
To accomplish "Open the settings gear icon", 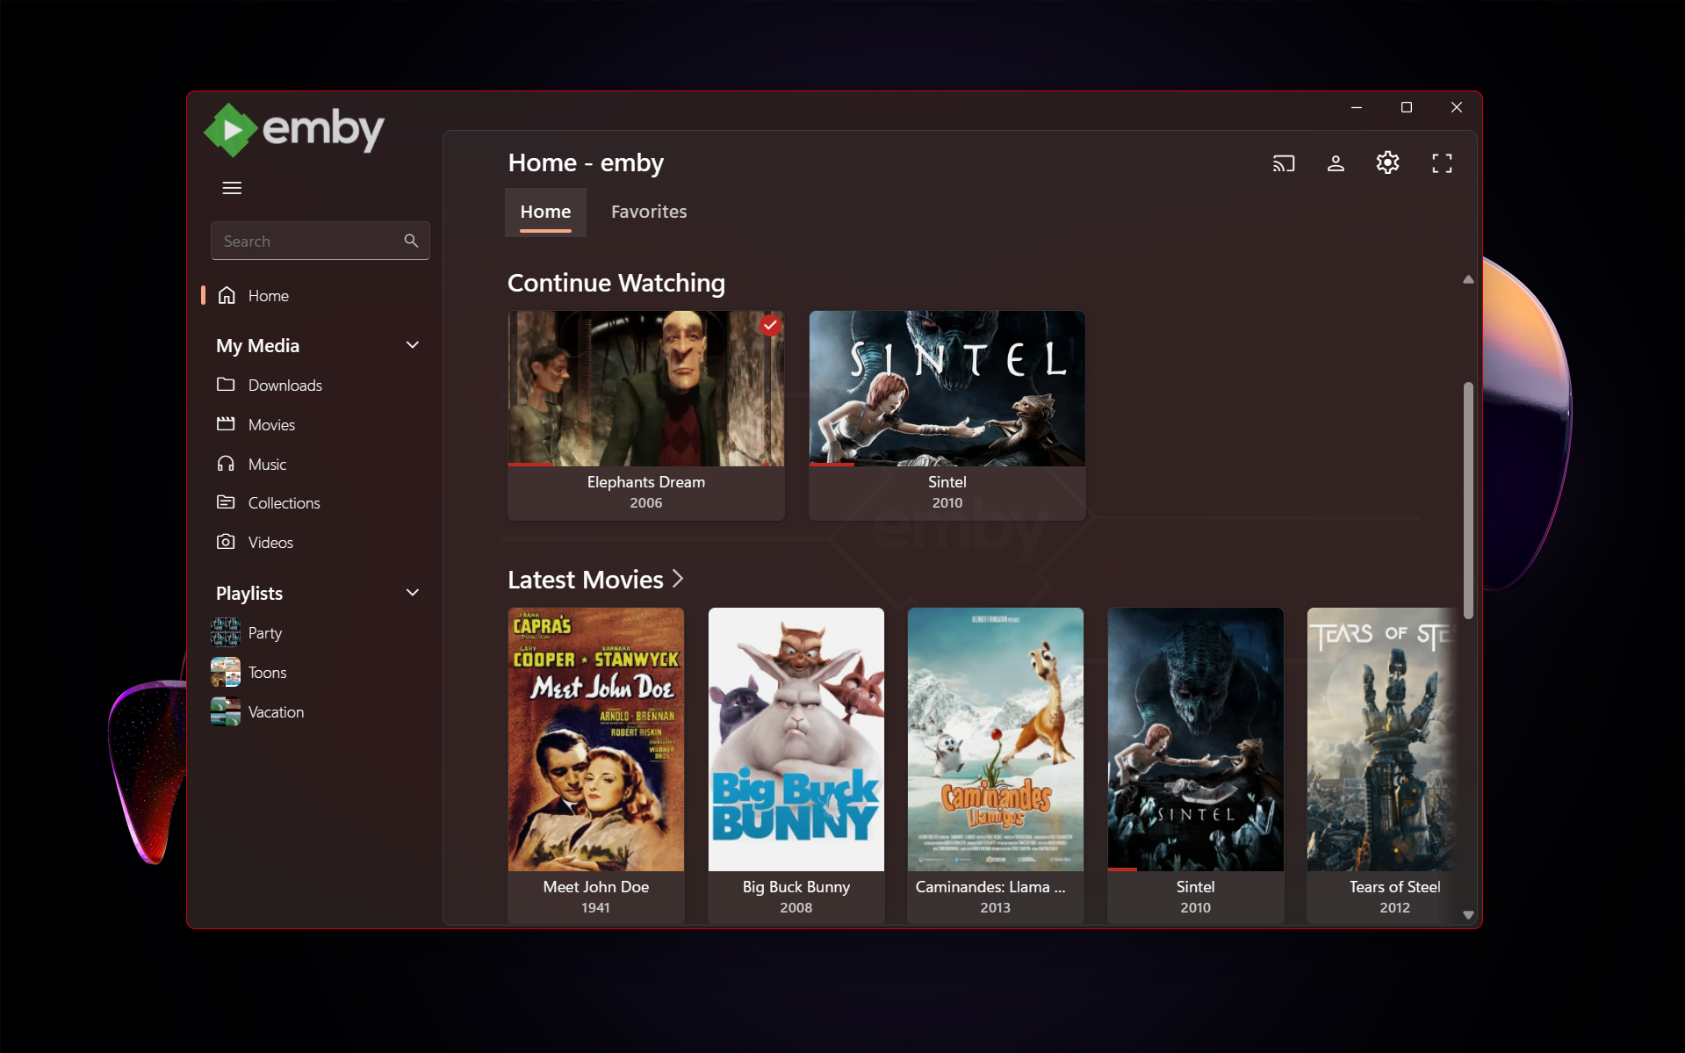I will pyautogui.click(x=1387, y=162).
